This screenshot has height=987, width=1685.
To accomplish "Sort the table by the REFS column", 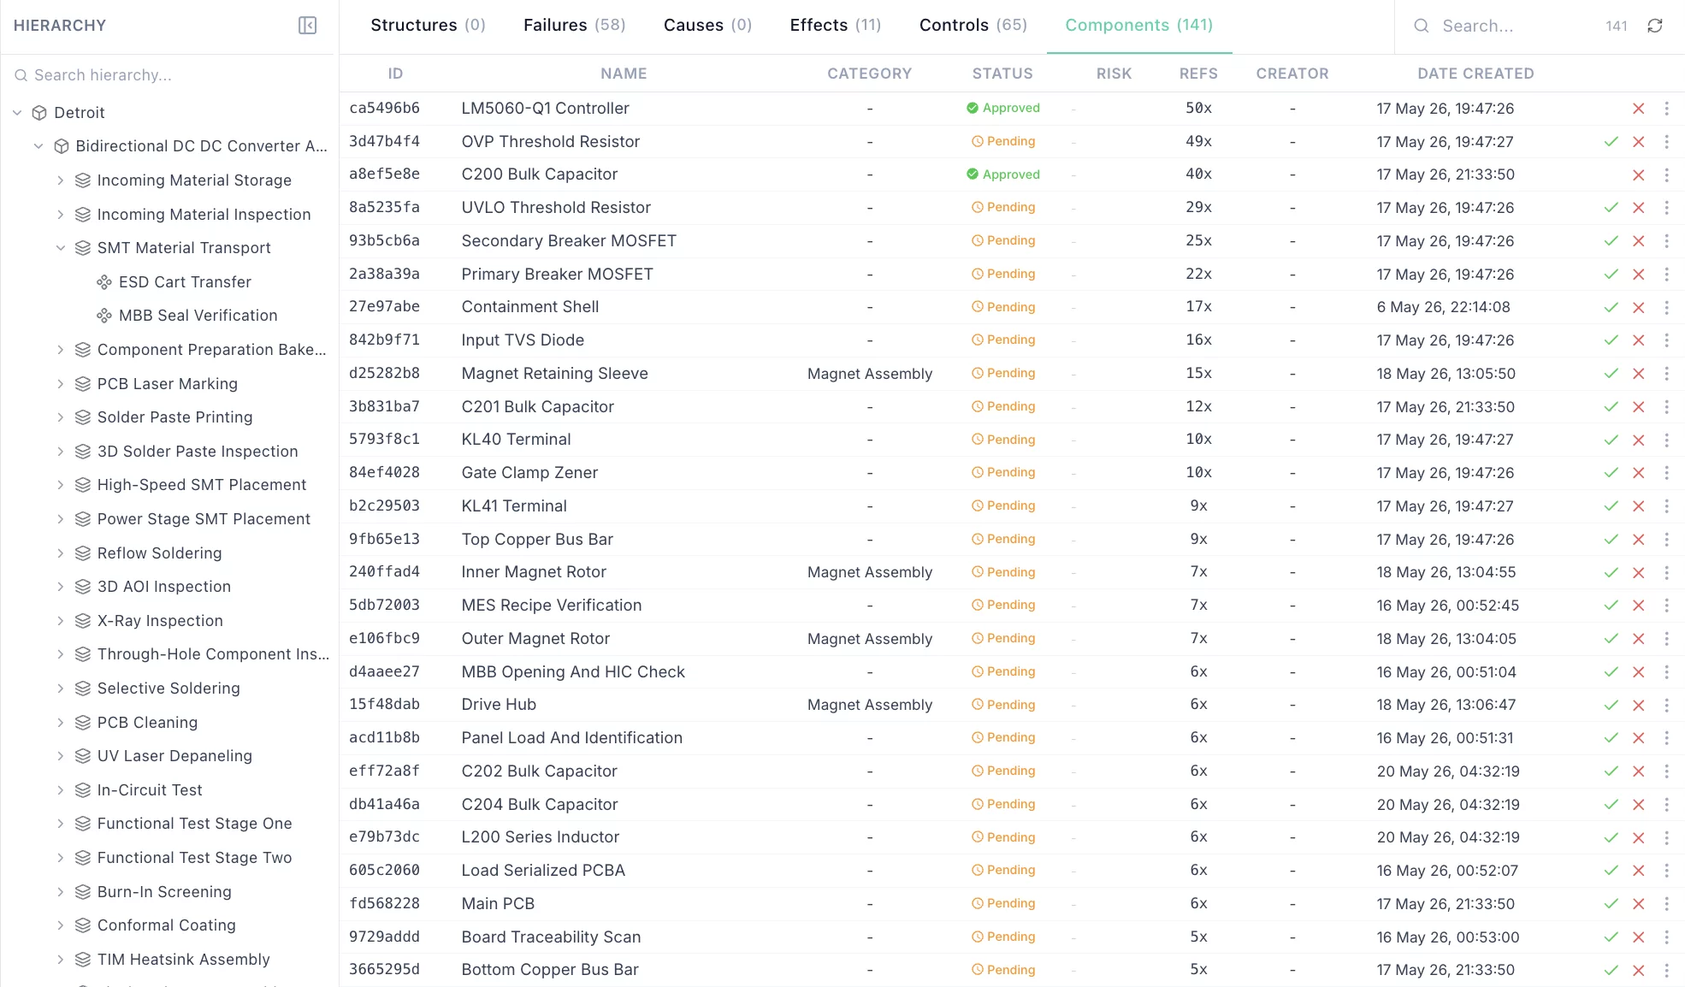I will [1198, 74].
